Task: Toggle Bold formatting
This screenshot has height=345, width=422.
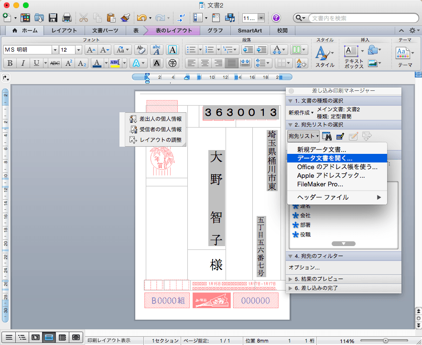Action: [x=10, y=63]
